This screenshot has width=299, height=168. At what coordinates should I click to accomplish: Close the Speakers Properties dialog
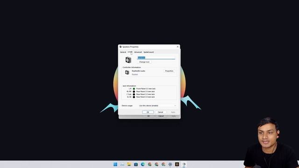(x=178, y=47)
